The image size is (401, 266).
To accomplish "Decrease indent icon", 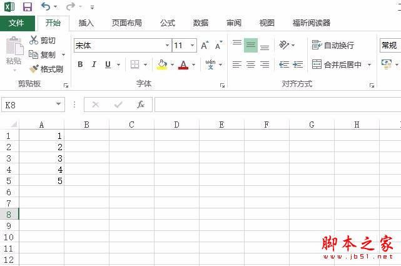I will 284,64.
